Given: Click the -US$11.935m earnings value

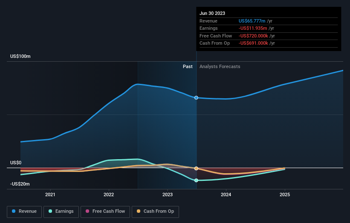Looking at the screenshot, I should [253, 28].
